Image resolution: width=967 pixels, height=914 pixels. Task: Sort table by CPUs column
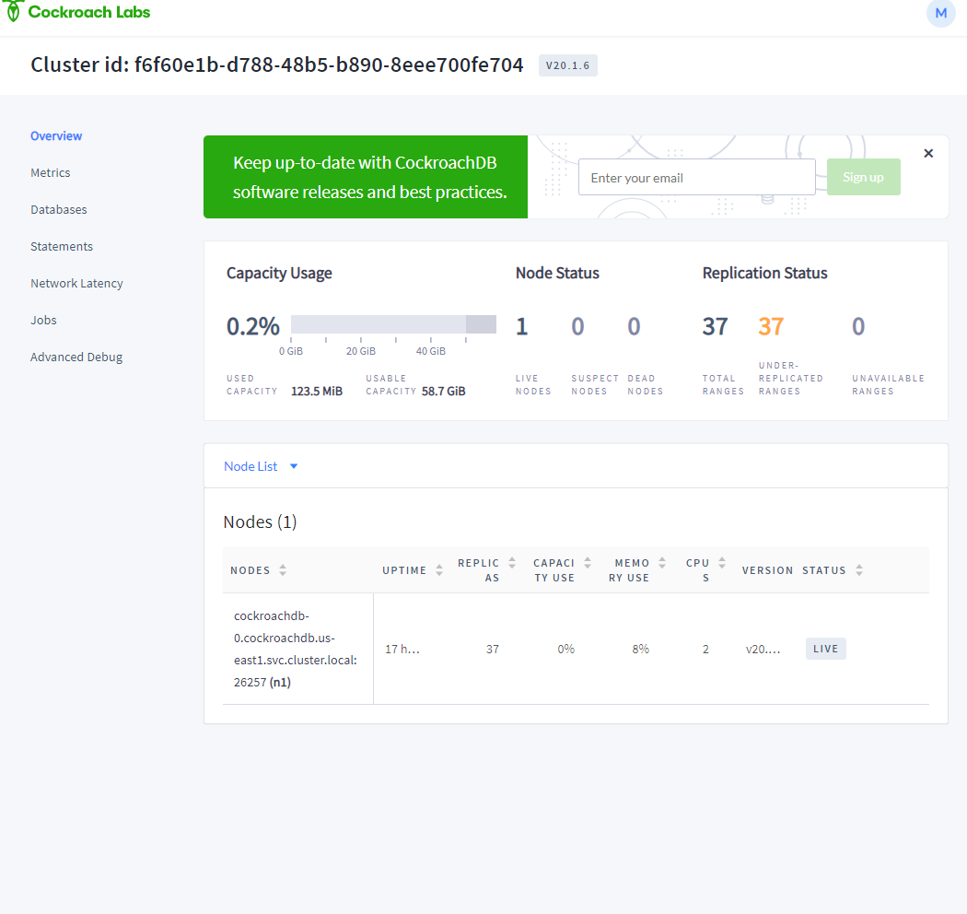[705, 570]
